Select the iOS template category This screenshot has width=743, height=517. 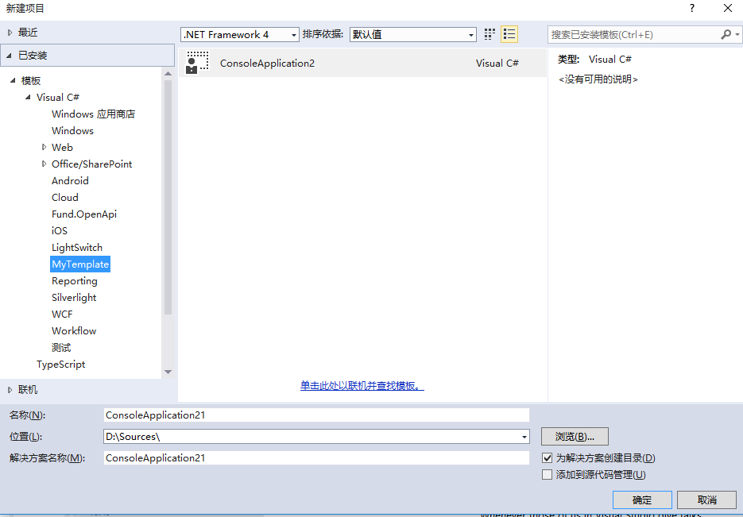tap(60, 230)
